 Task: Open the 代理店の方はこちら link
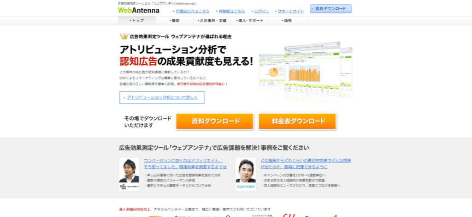pyautogui.click(x=192, y=11)
